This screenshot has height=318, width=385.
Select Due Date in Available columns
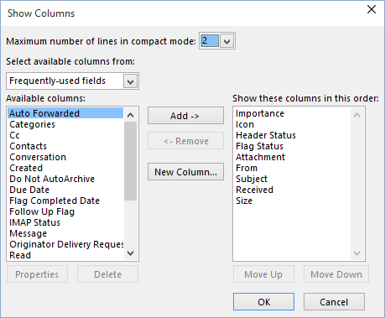pyautogui.click(x=65, y=190)
